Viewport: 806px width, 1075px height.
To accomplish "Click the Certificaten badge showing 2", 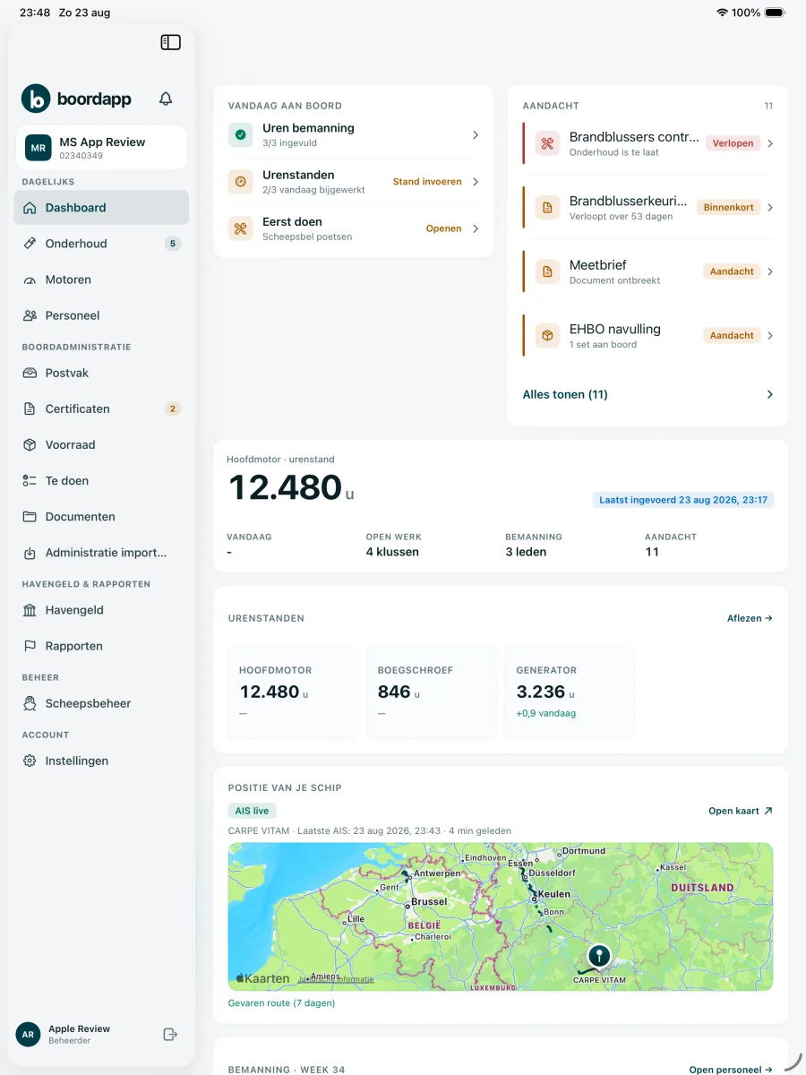I will click(173, 408).
